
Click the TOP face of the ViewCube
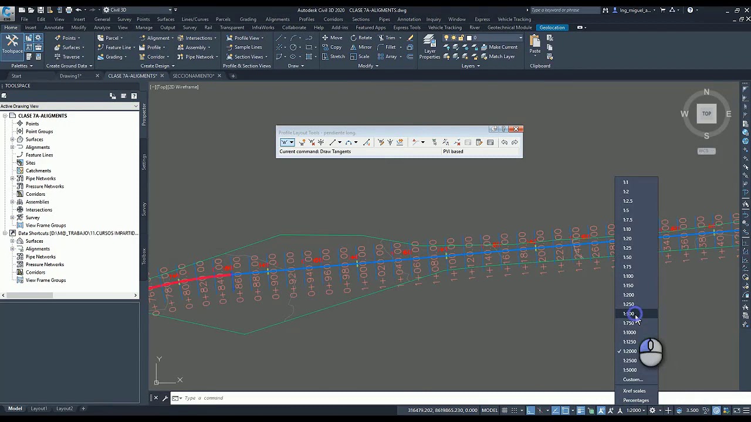click(706, 114)
